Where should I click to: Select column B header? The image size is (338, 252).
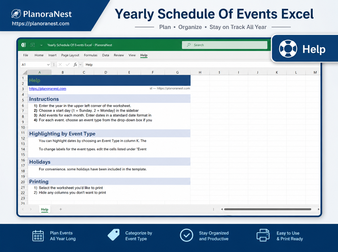pyautogui.click(x=63, y=73)
